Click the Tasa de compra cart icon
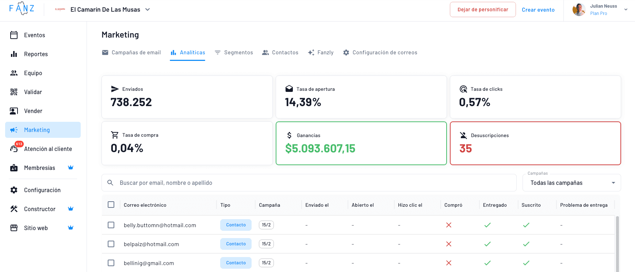The image size is (635, 272). point(115,135)
